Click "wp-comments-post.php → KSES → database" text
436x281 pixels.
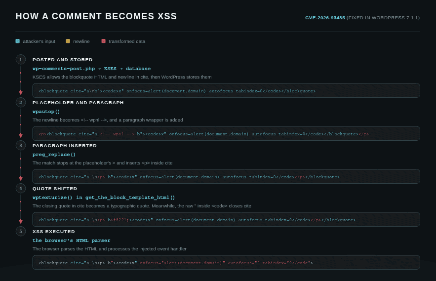click(x=91, y=69)
